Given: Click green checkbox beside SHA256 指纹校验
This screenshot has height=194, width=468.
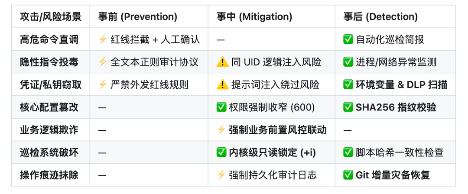Looking at the screenshot, I should tap(348, 107).
